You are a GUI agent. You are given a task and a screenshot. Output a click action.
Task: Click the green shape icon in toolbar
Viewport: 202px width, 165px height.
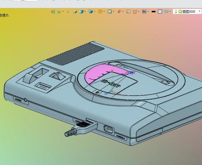point(59,11)
